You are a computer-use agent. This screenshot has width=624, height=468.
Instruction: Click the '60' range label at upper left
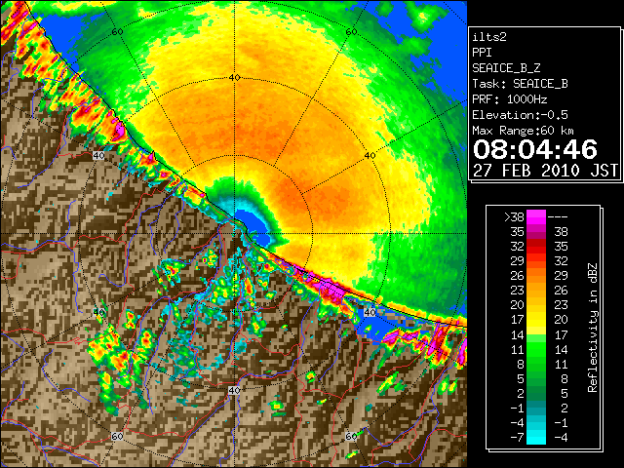click(117, 31)
